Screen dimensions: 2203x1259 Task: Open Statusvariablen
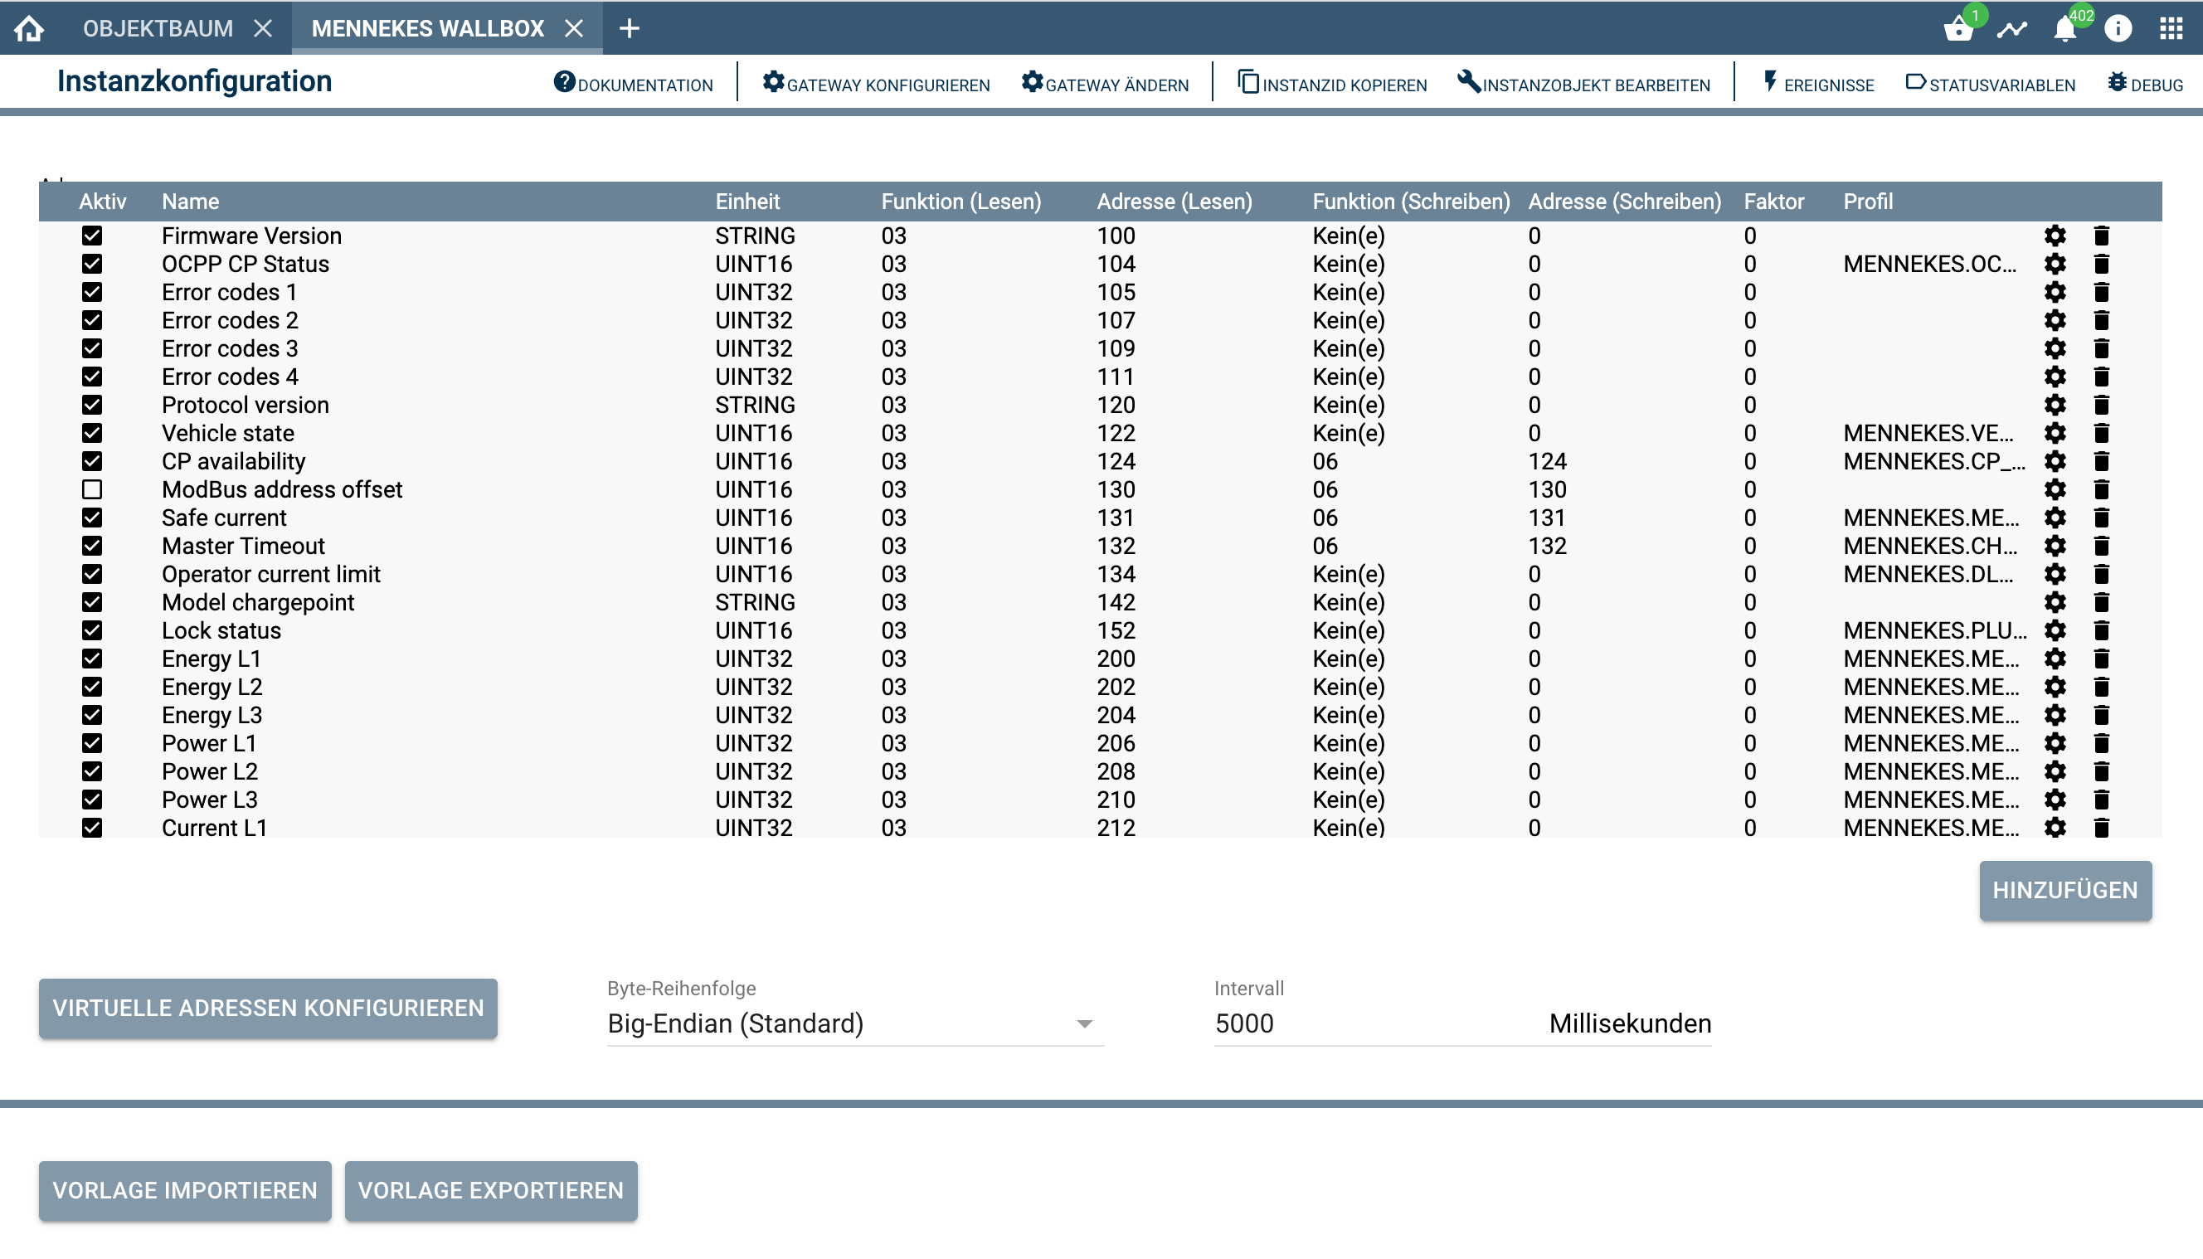(x=1991, y=84)
